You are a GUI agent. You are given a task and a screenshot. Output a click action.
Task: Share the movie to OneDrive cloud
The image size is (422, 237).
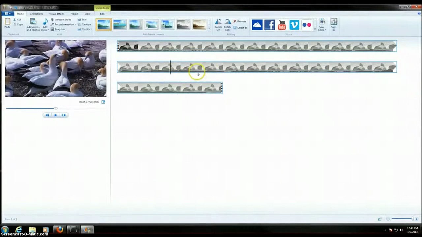pyautogui.click(x=257, y=25)
